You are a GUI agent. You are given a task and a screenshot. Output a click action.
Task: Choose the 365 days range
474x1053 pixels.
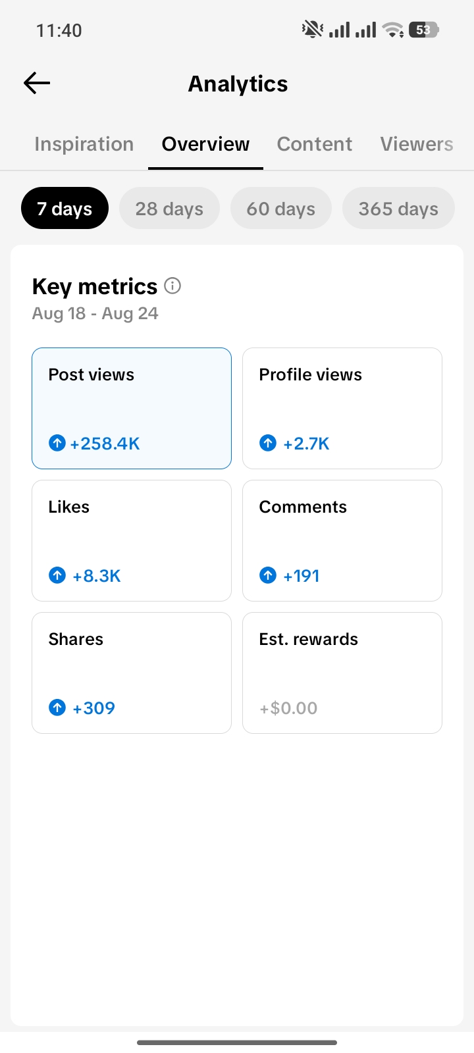(x=398, y=208)
